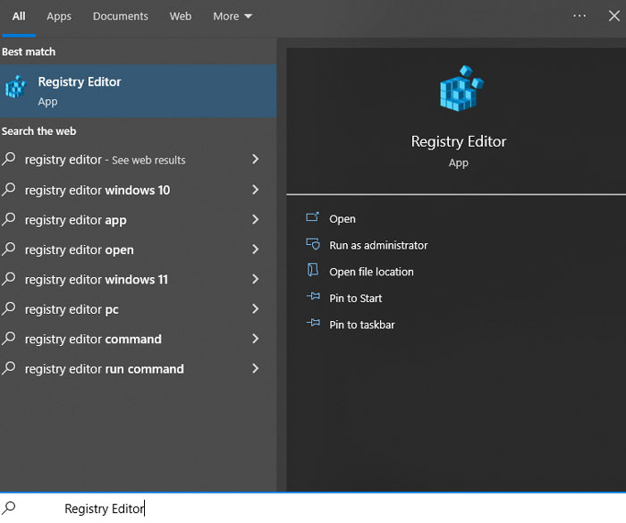This screenshot has width=626, height=523.
Task: Open the More filter dropdown
Action: pos(233,16)
